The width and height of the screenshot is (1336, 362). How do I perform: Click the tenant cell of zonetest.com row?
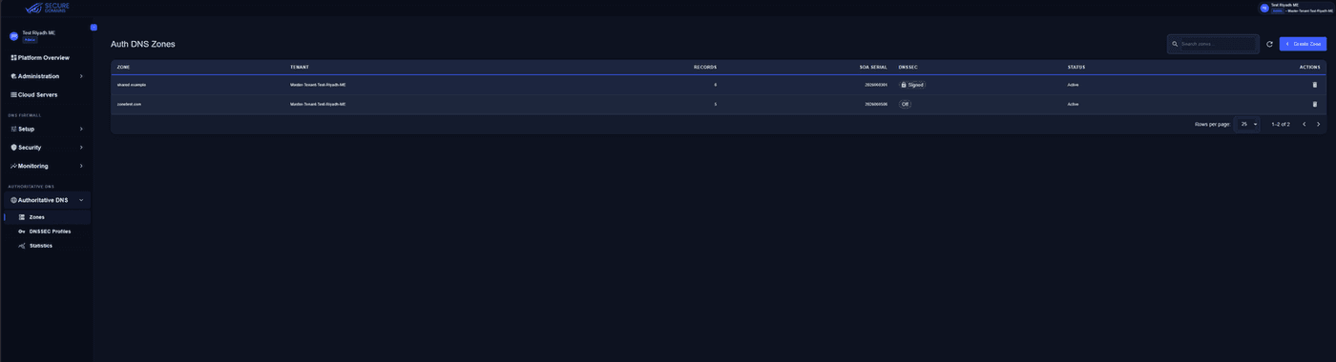318,104
